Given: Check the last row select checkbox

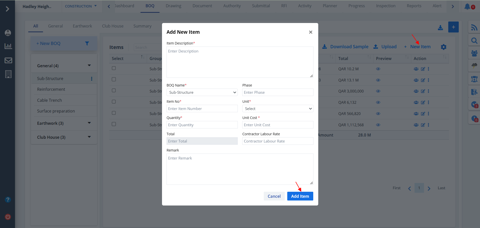Looking at the screenshot, I should 114,124.
